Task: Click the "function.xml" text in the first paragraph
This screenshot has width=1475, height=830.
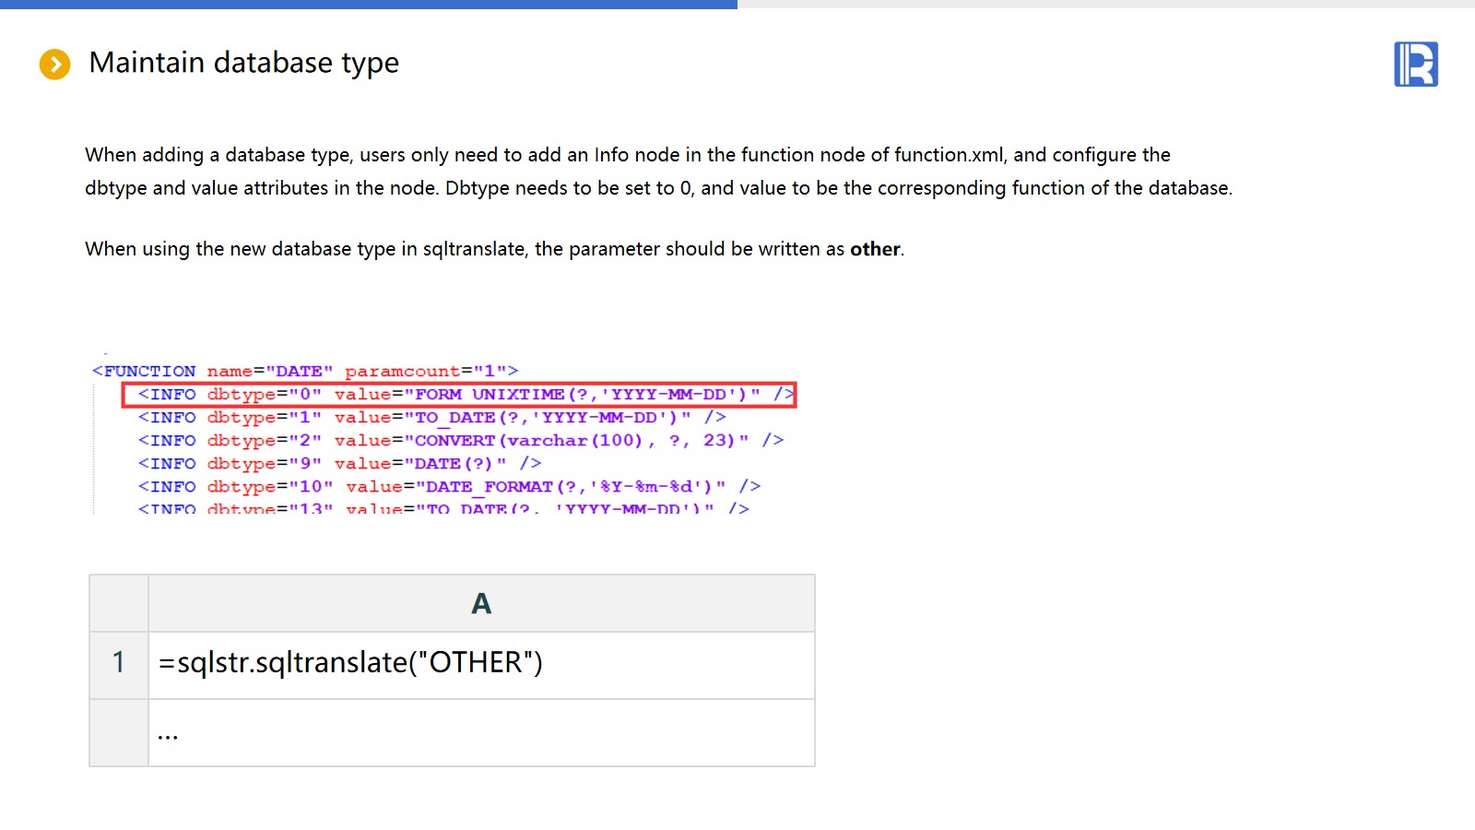Action: [x=948, y=155]
